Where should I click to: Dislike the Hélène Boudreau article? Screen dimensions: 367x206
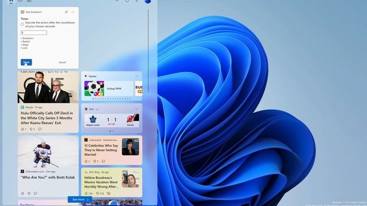(x=97, y=193)
